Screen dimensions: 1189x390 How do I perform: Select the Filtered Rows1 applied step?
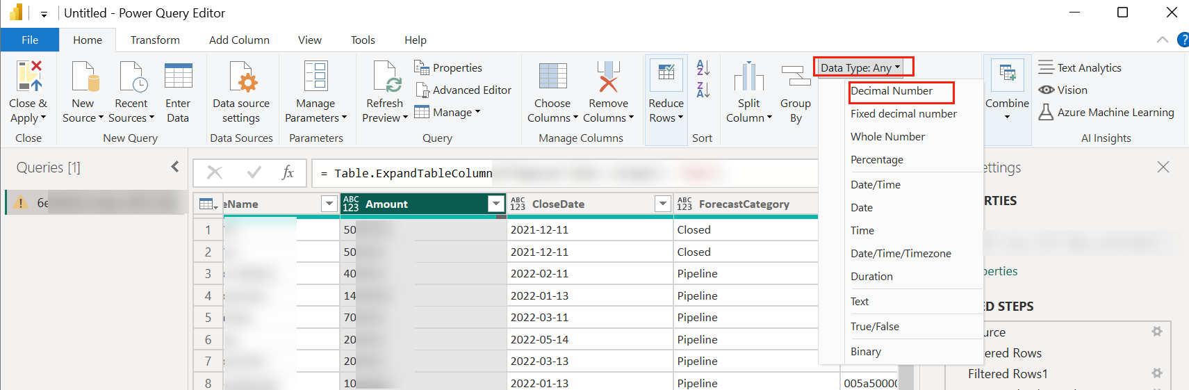point(1008,373)
